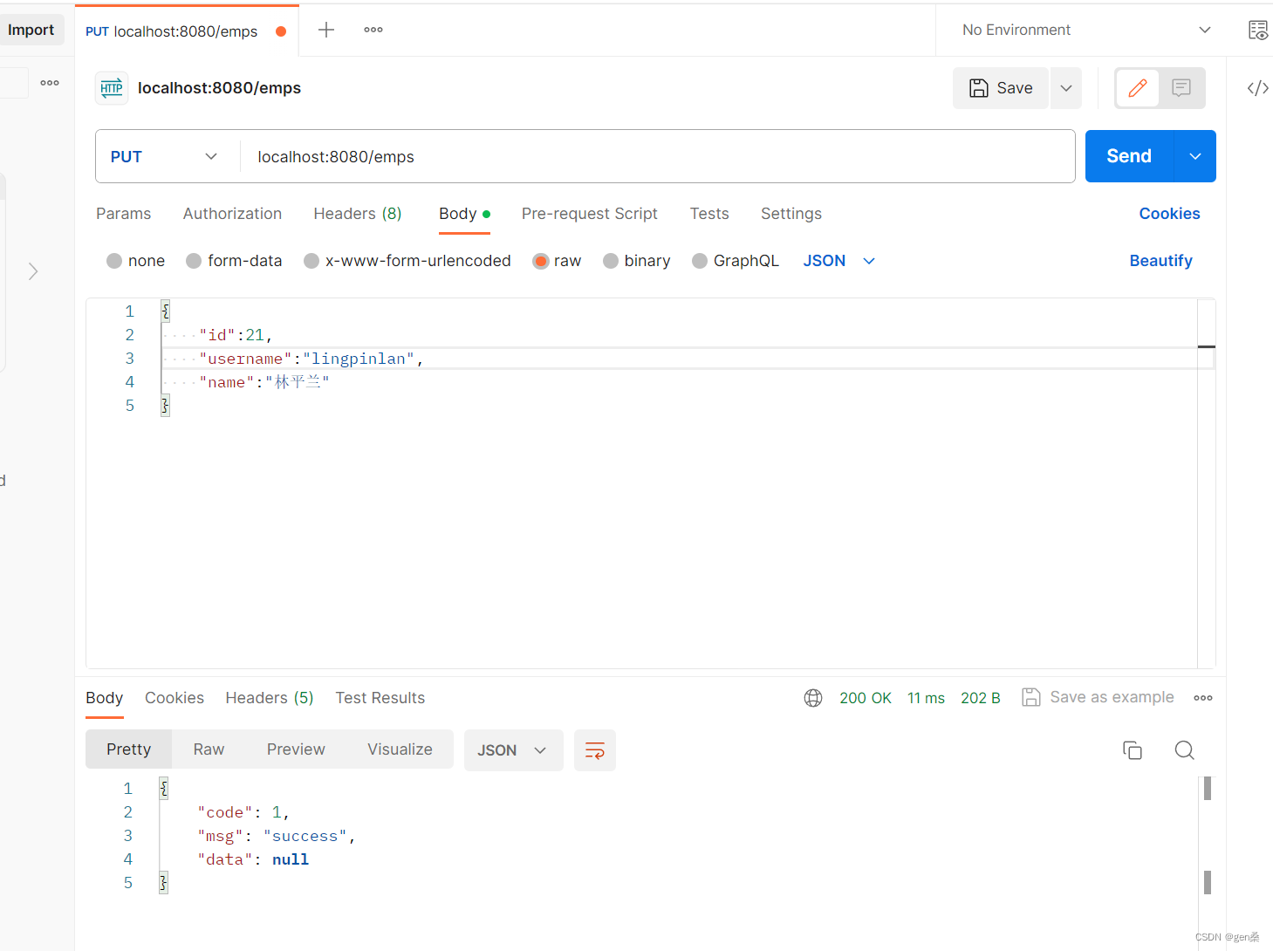Image resolution: width=1273 pixels, height=951 pixels.
Task: Change the response format JSON dropdown
Action: [x=513, y=750]
